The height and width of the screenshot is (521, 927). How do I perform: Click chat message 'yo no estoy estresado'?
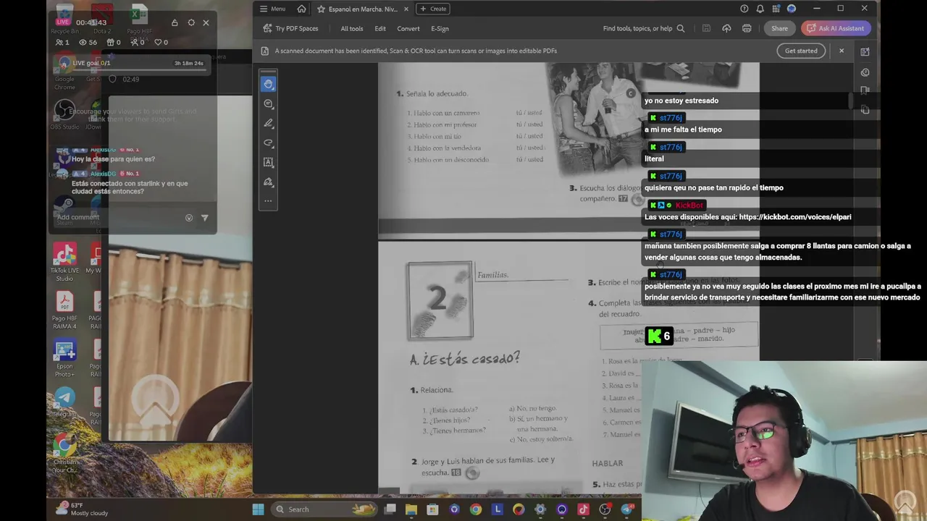(681, 101)
